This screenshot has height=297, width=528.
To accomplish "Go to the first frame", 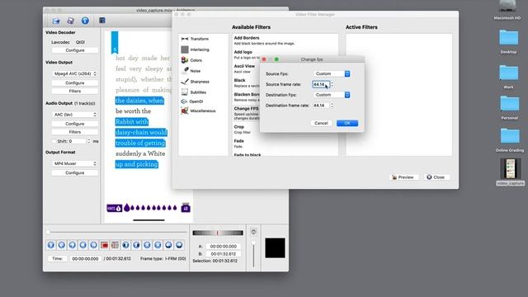I will [x=147, y=245].
